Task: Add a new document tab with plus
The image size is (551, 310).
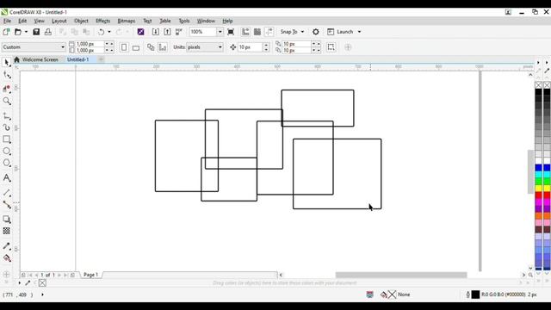Action: click(x=101, y=59)
